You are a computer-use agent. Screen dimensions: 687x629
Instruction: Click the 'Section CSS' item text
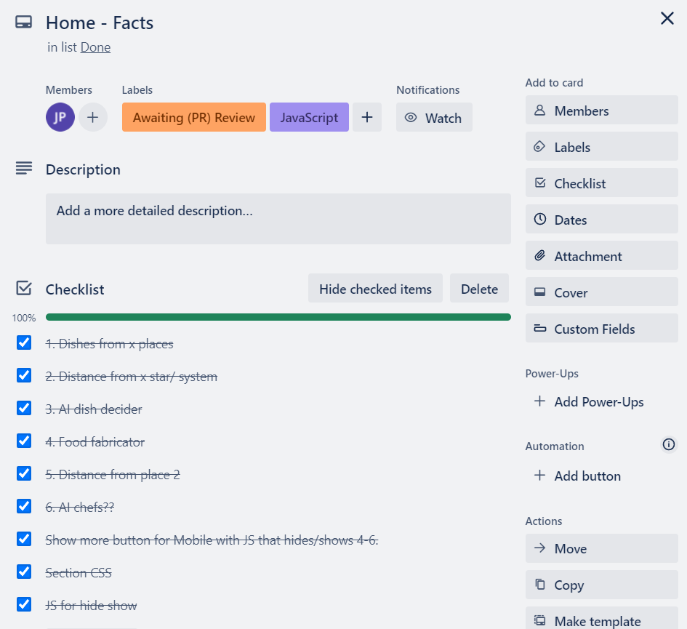click(x=79, y=573)
